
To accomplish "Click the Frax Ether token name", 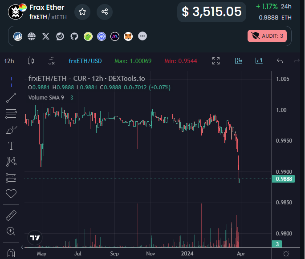I will click(x=47, y=8).
